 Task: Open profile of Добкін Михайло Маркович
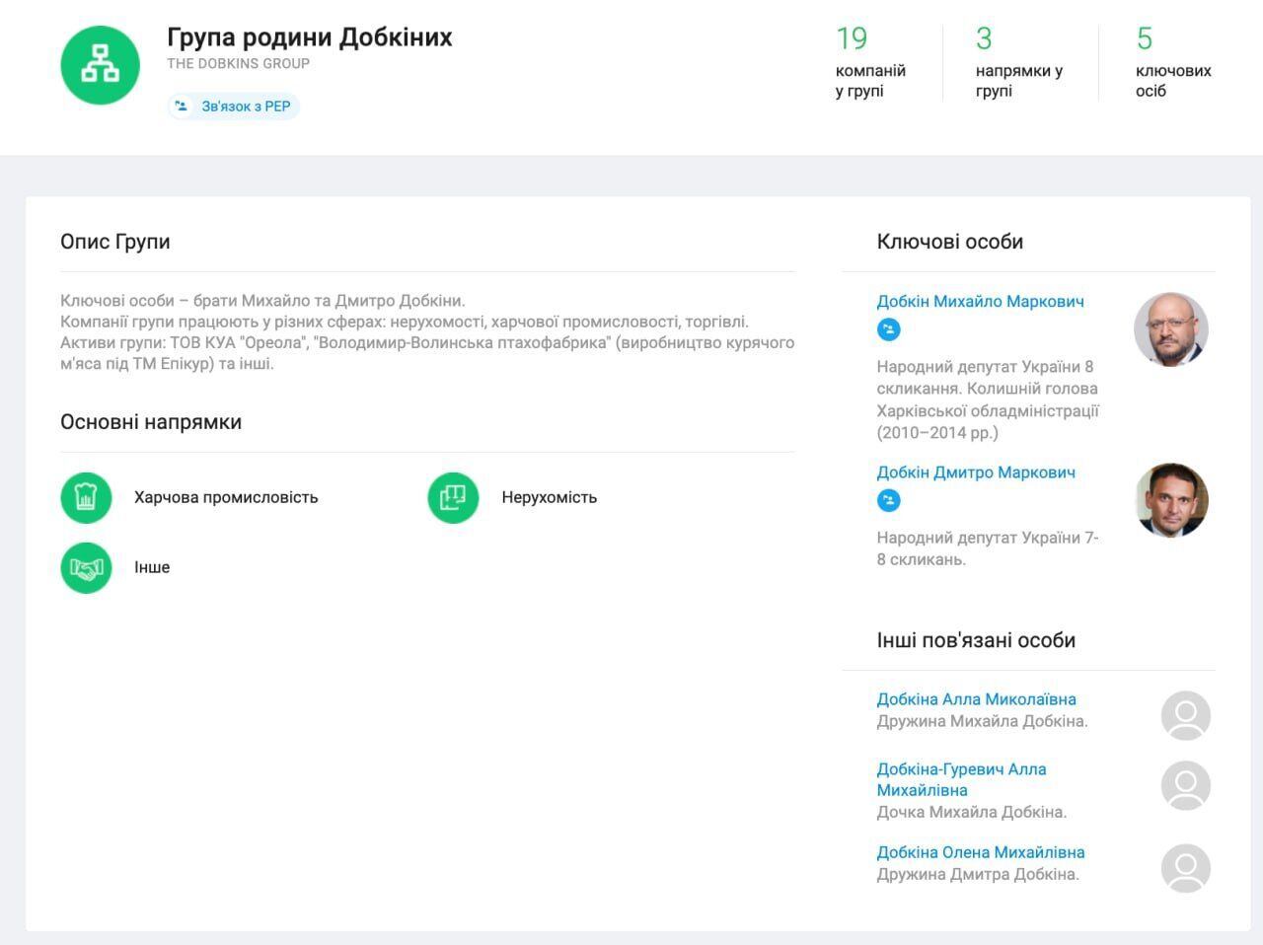pyautogui.click(x=980, y=301)
